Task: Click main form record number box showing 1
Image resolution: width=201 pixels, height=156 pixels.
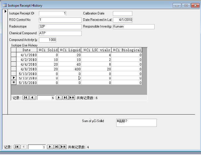Action: (x=37, y=147)
